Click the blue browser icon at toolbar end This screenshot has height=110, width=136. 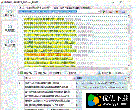pos(123,12)
